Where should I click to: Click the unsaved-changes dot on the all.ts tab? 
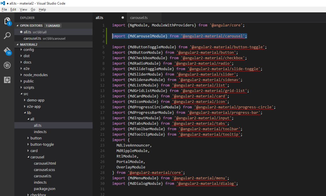(x=123, y=17)
